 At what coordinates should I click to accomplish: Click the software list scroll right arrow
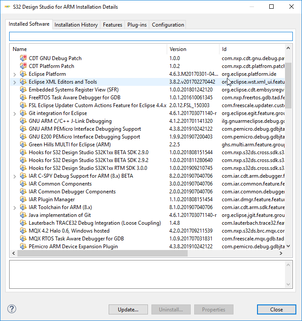(x=281, y=253)
